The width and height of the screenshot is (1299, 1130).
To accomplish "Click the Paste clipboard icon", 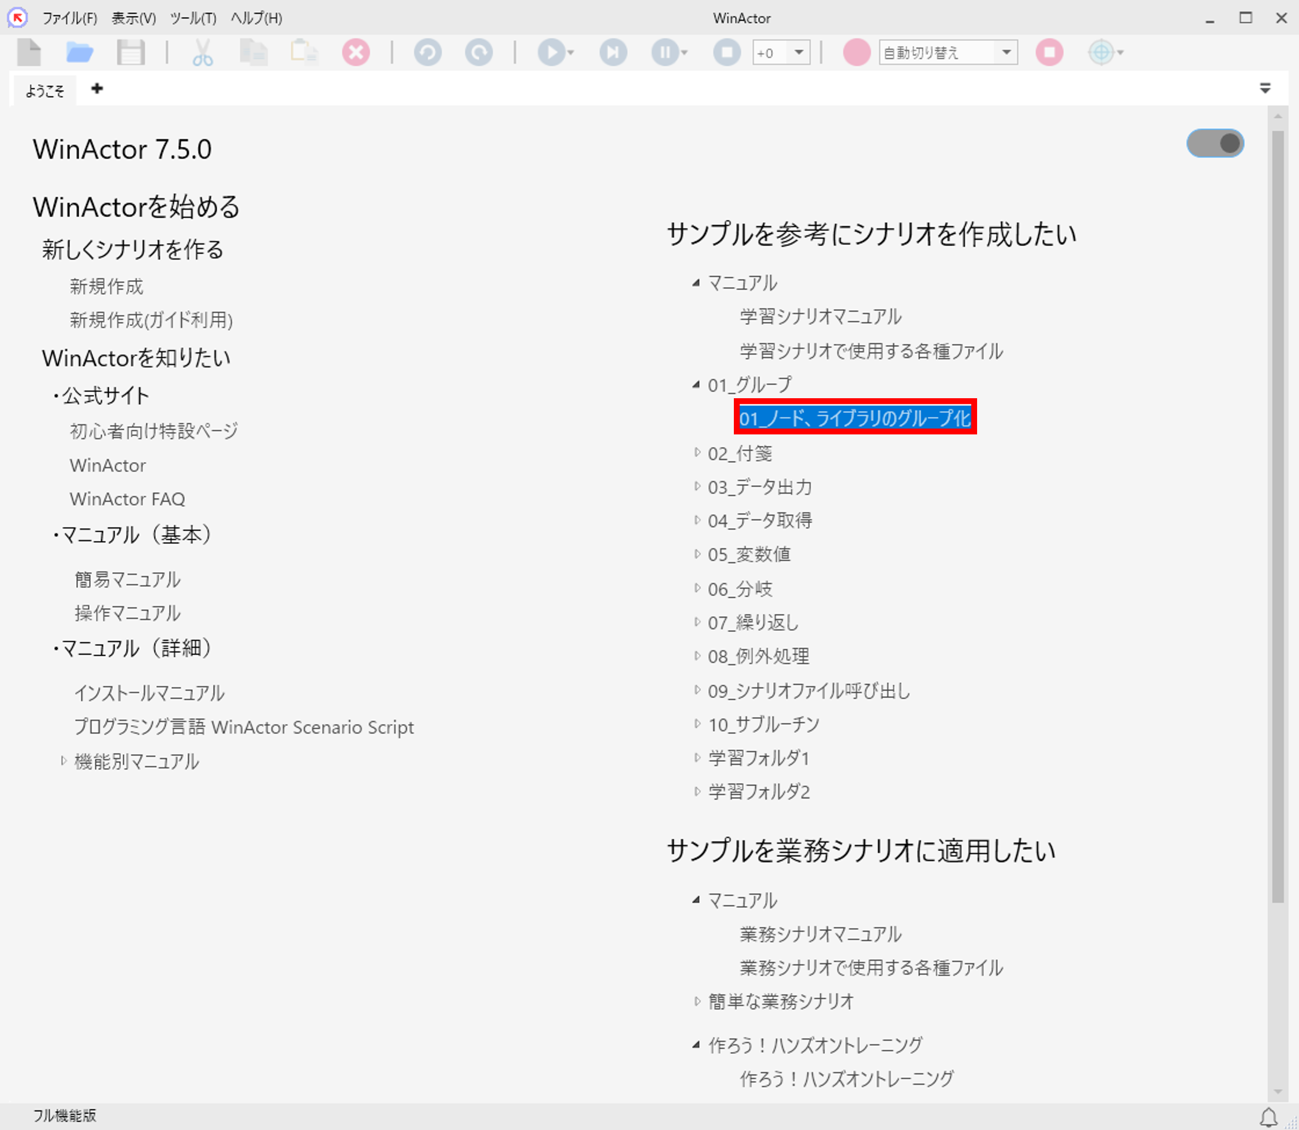I will click(x=304, y=52).
